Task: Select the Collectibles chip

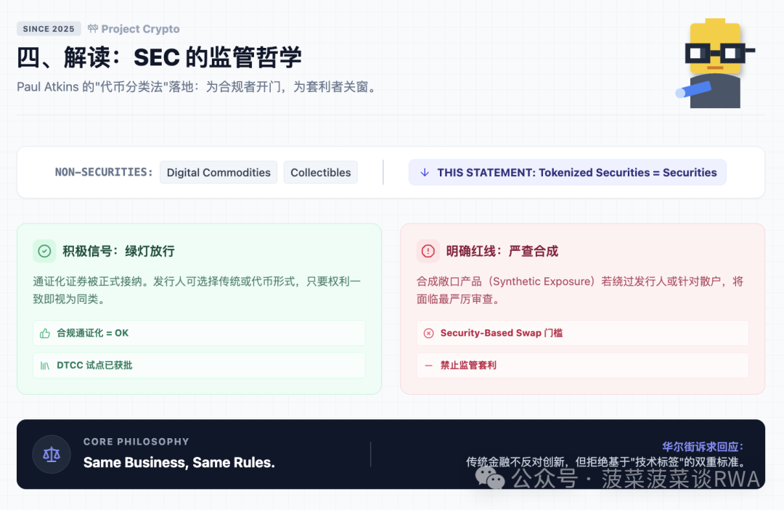Action: tap(320, 172)
